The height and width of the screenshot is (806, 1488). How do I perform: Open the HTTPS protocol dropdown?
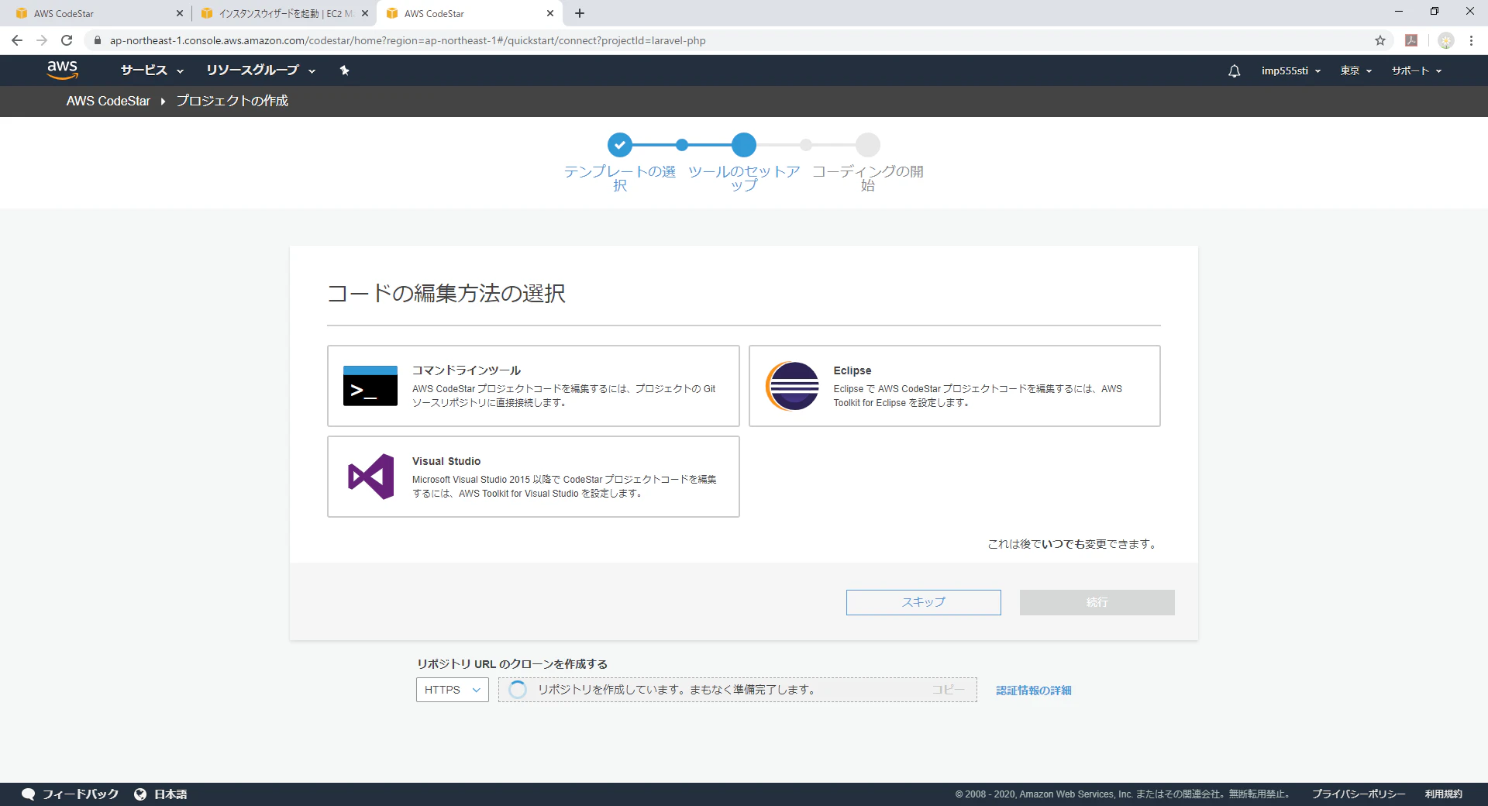(x=453, y=690)
